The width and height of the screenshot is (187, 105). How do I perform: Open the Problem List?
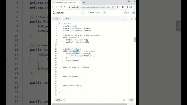coord(94,13)
